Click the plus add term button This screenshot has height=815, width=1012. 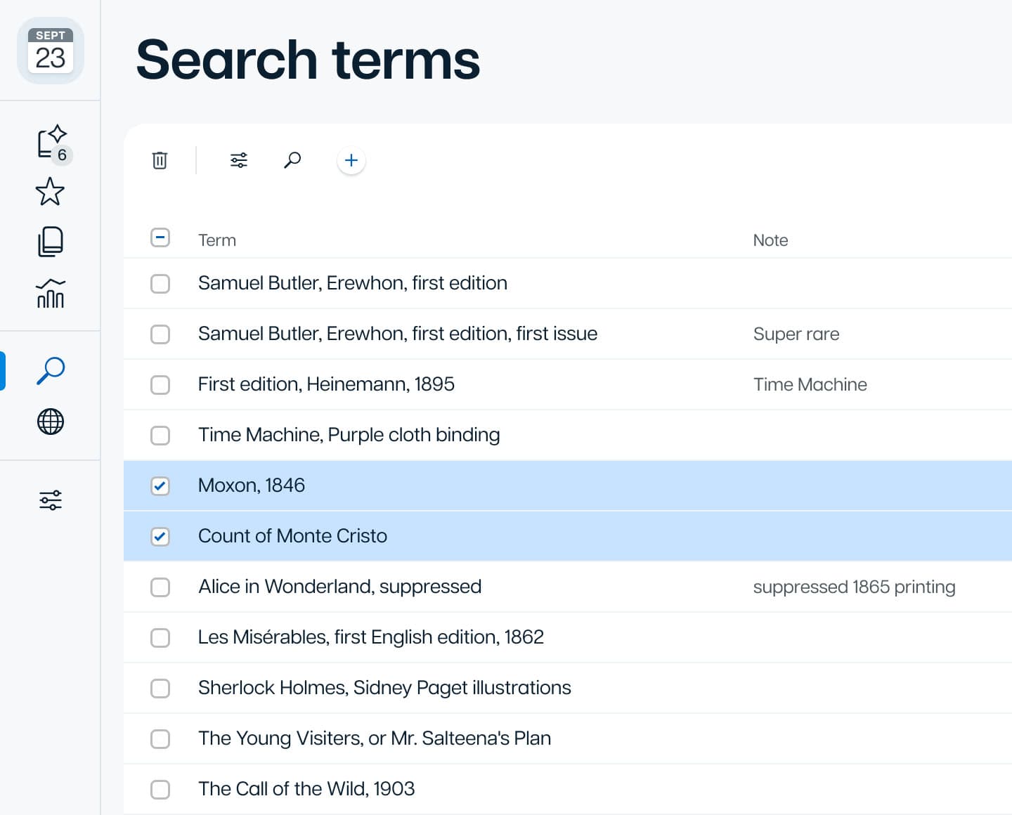tap(351, 160)
